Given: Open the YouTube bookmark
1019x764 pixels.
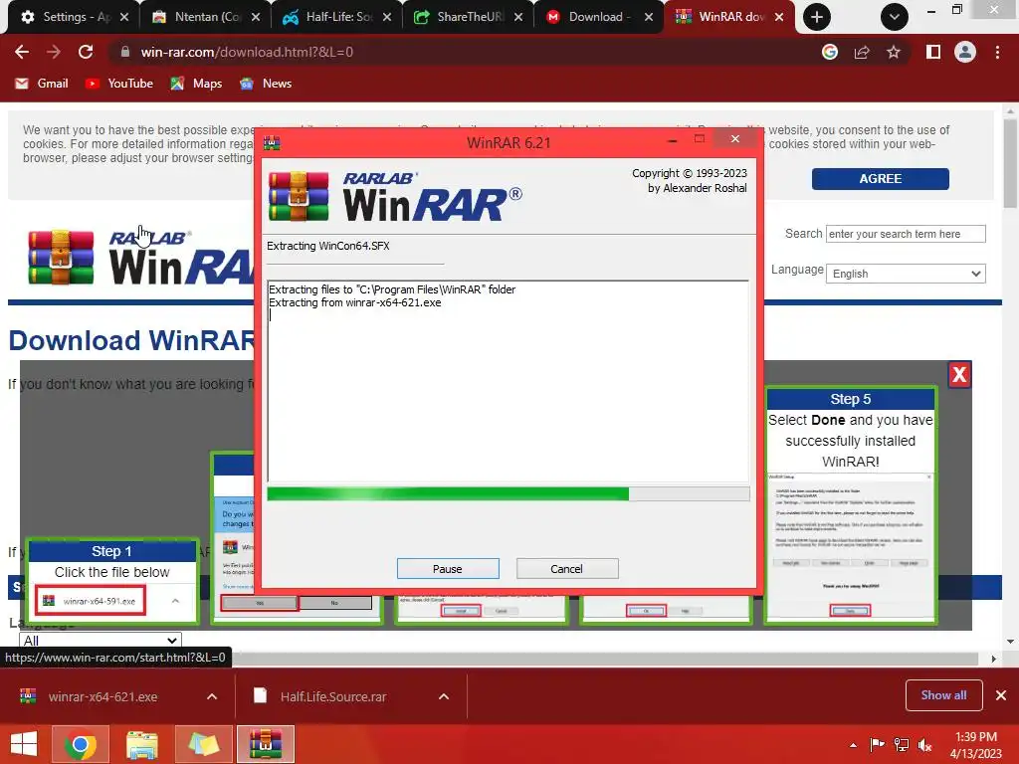Looking at the screenshot, I should [x=119, y=84].
